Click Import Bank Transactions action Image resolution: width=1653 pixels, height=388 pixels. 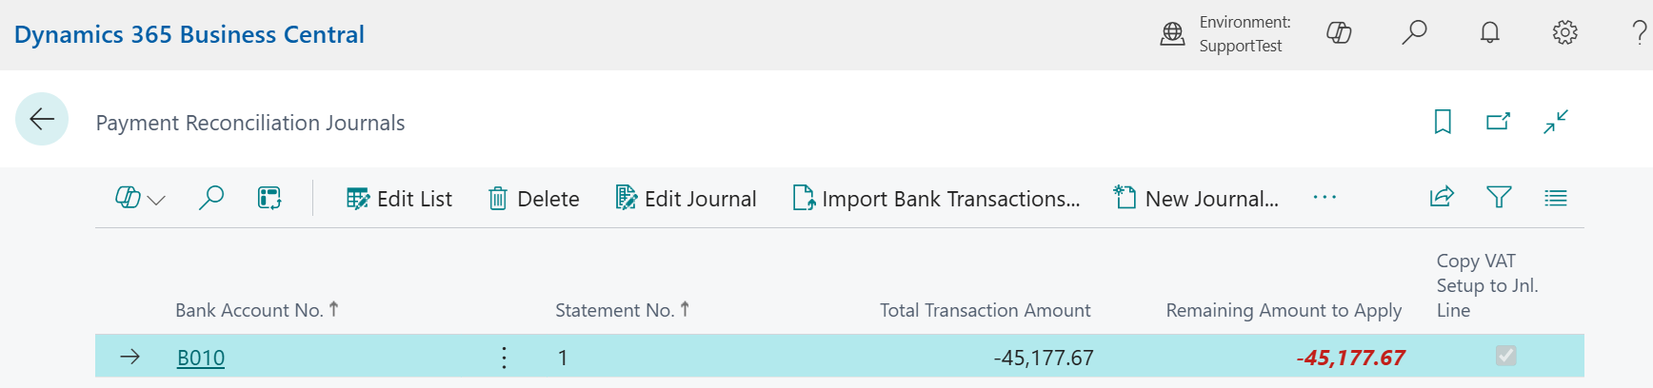[937, 199]
